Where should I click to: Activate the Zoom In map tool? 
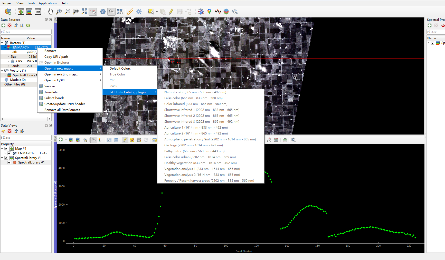tap(59, 12)
